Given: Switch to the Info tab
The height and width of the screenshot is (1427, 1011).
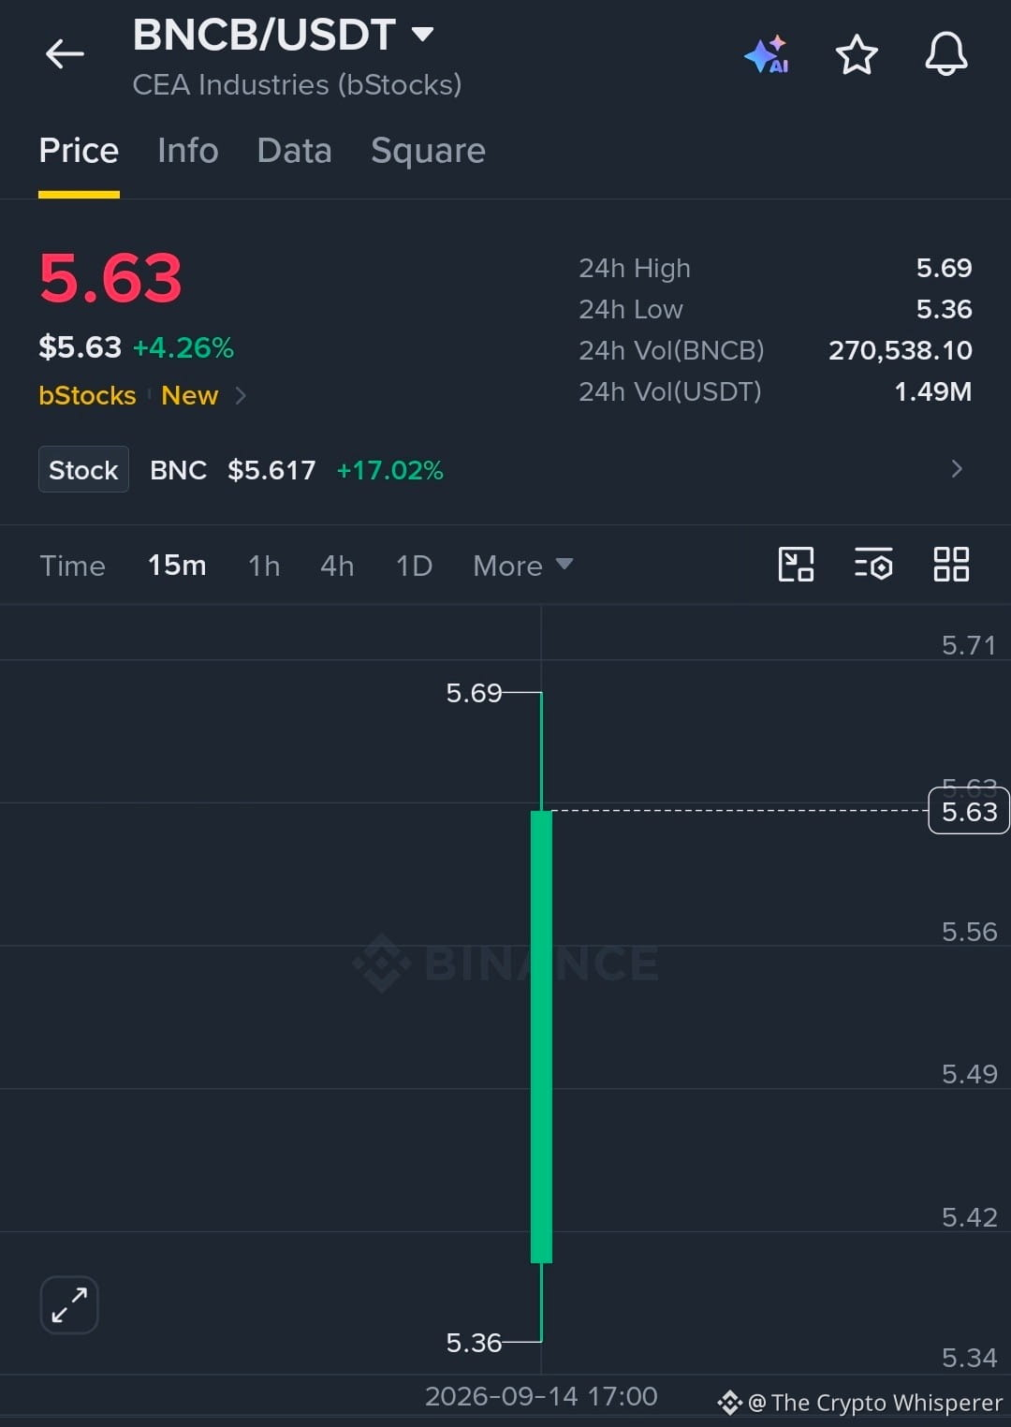Looking at the screenshot, I should point(187,151).
